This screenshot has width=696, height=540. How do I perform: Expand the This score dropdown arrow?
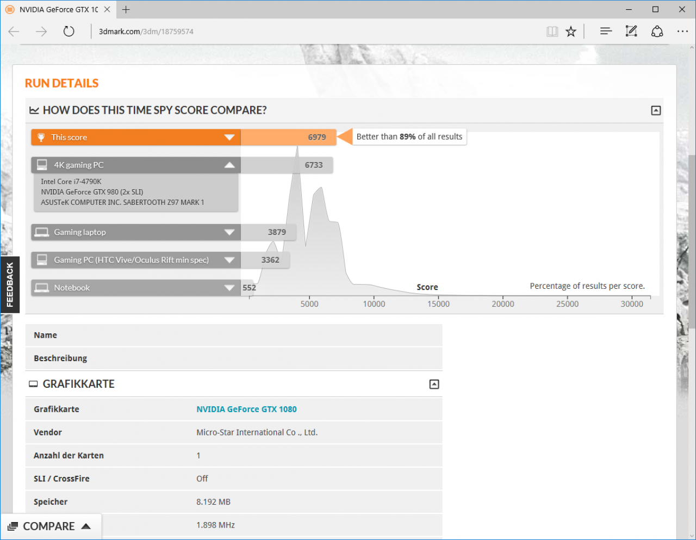click(229, 138)
